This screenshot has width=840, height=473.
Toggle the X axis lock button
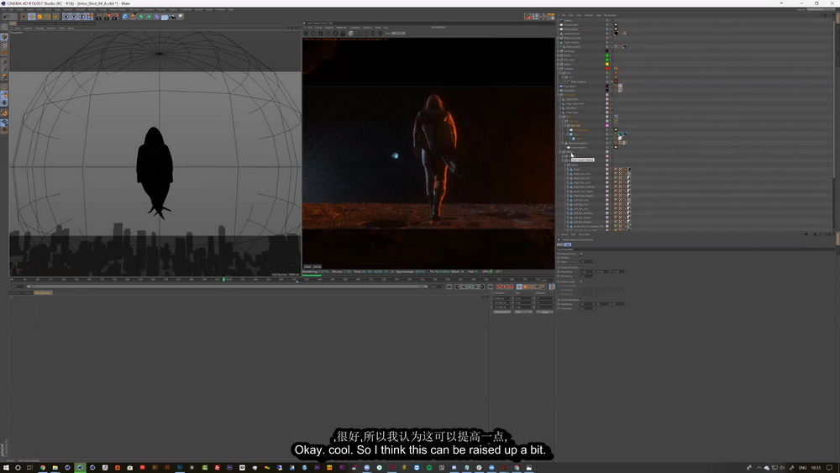coord(66,16)
